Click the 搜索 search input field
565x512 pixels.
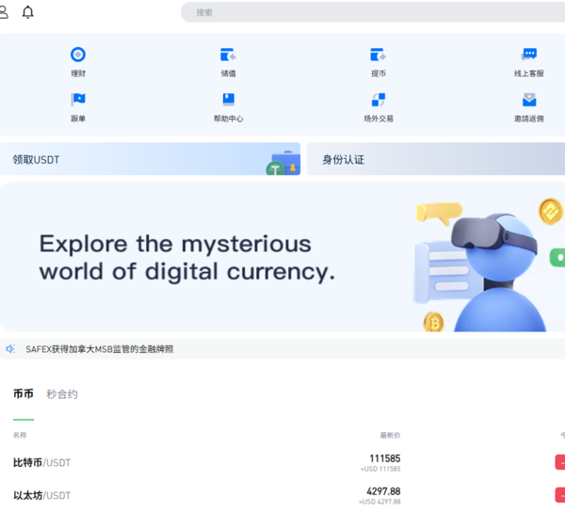point(372,12)
